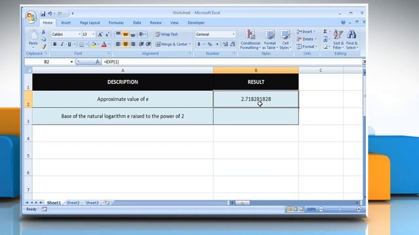The image size is (419, 235).
Task: Switch to Page Layout tab
Action: [90, 23]
